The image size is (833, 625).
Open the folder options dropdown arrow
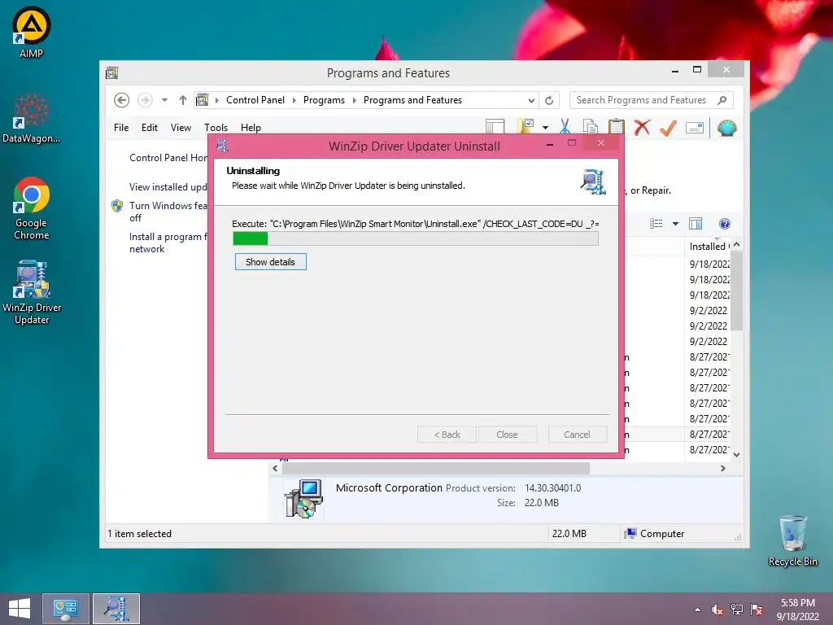coord(545,128)
